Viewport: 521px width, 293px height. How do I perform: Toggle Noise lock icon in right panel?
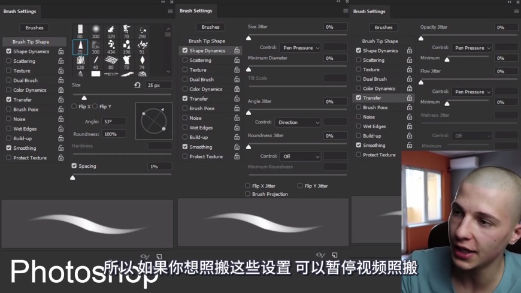coord(410,117)
